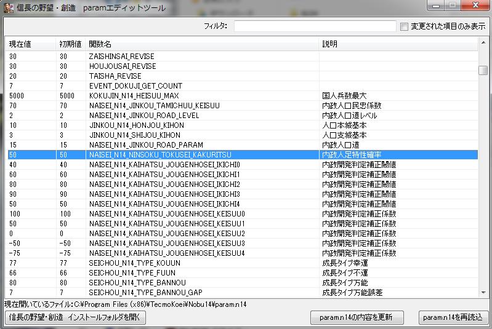Open 信長の野望・創造 インストールフォルダを開く button
The image size is (492, 329).
pos(75,317)
